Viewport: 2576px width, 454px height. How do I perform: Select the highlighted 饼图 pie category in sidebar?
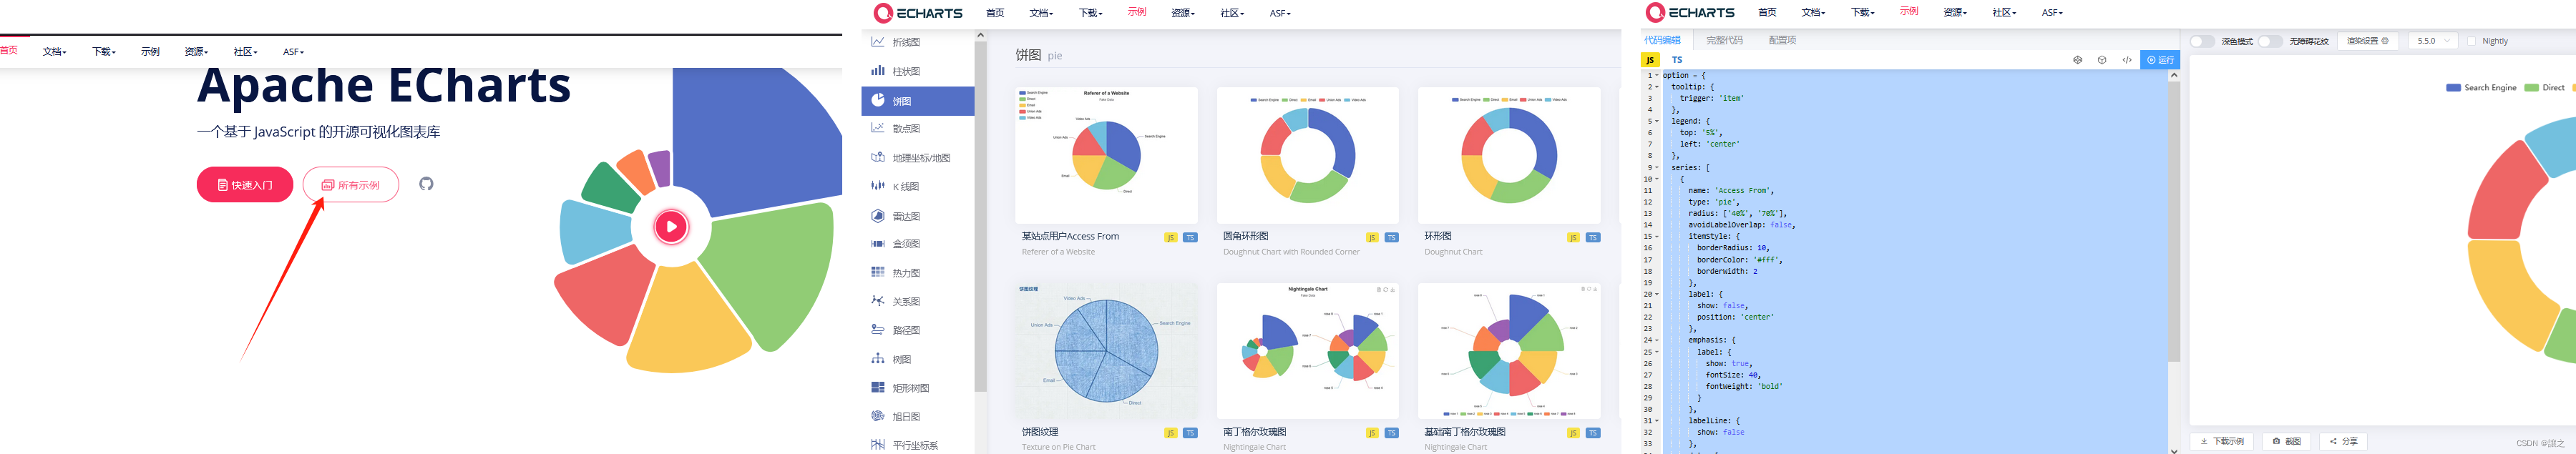coord(917,100)
